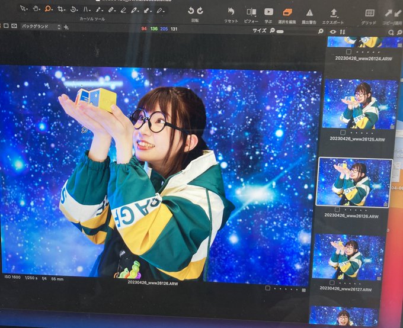
Task: Select the Draw Mask brush tool
Action: 98,9
